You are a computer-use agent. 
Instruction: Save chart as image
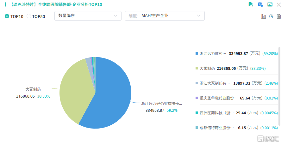coord(270,4)
